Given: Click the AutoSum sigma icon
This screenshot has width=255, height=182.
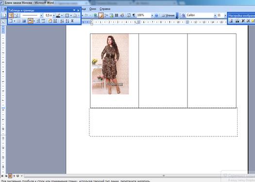Looking at the screenshot, I should click(72, 21).
